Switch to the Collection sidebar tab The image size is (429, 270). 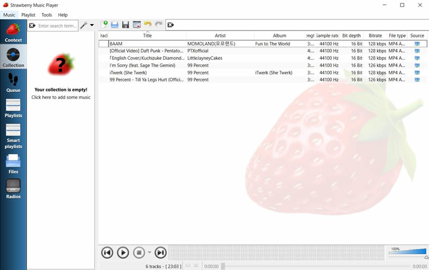13,57
